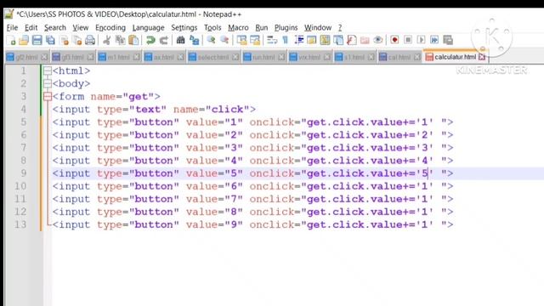Cut selection with scissors icon

tap(107, 40)
